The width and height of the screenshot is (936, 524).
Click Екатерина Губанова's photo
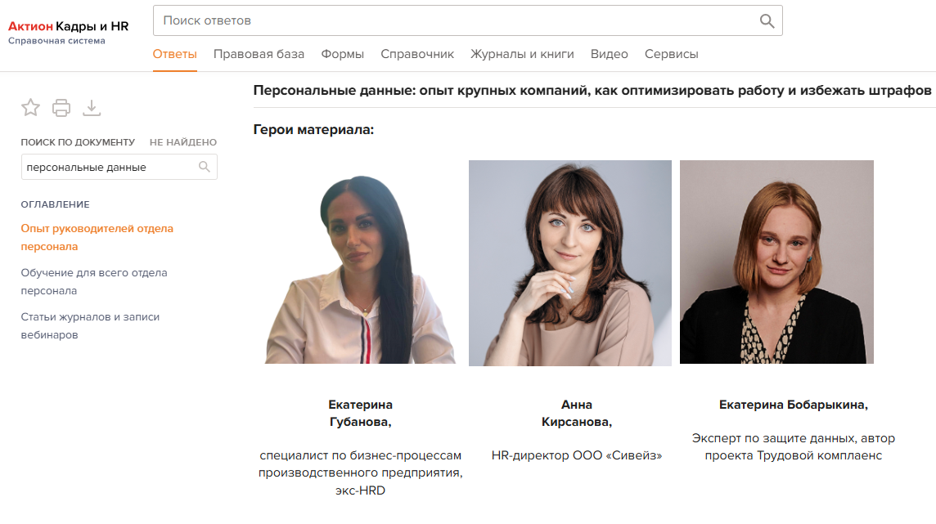[x=361, y=269]
